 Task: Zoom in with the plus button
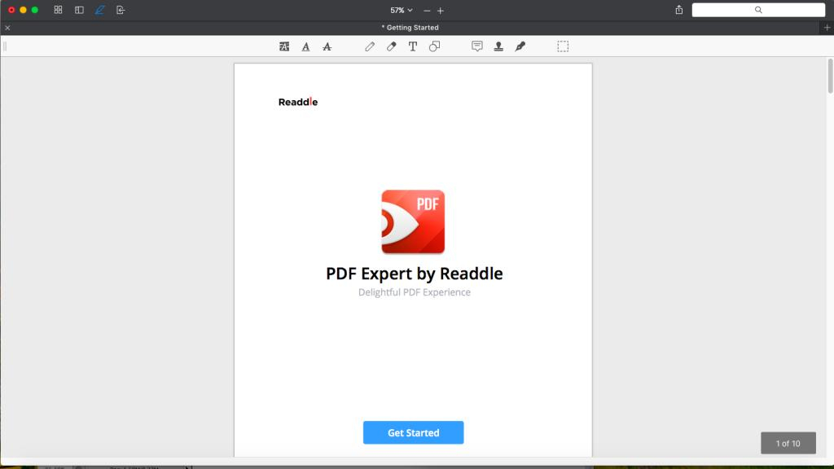441,11
